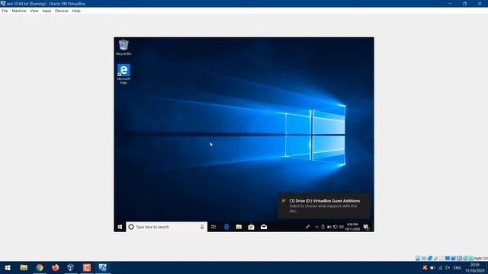Open the guest Action Center icon
This screenshot has width=488, height=274.
[366, 227]
